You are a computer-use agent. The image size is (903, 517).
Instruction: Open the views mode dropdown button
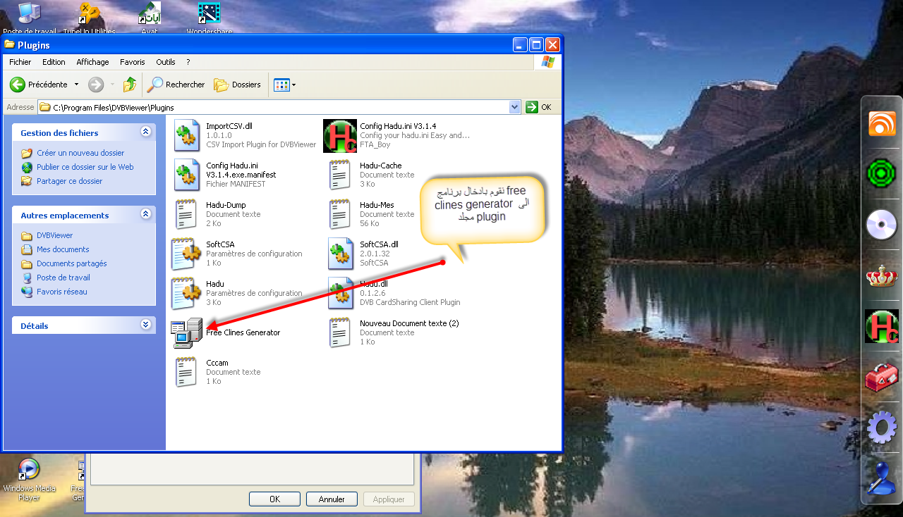[x=285, y=85]
